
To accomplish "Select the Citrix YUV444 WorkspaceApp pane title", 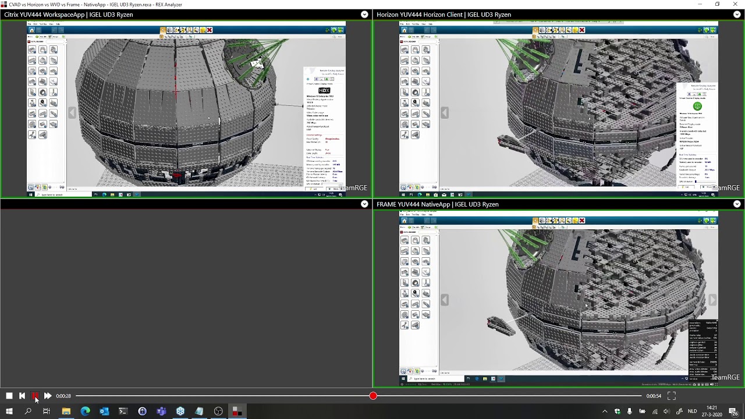I will pyautogui.click(x=69, y=15).
